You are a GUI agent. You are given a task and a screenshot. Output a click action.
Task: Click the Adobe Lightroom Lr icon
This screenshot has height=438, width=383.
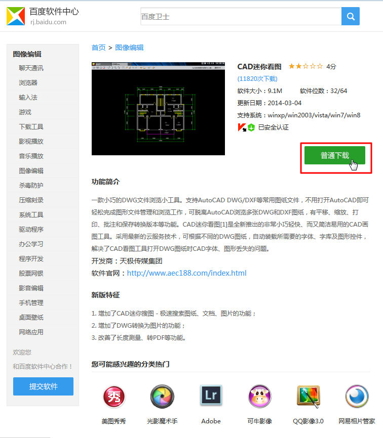211,396
